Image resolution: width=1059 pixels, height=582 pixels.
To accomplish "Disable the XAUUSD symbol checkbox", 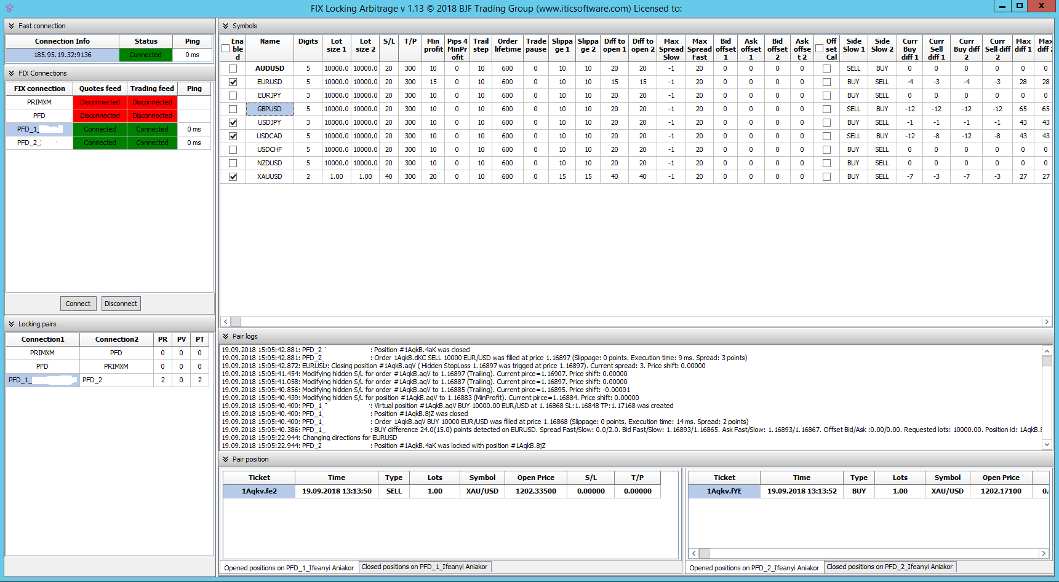I will (x=233, y=177).
